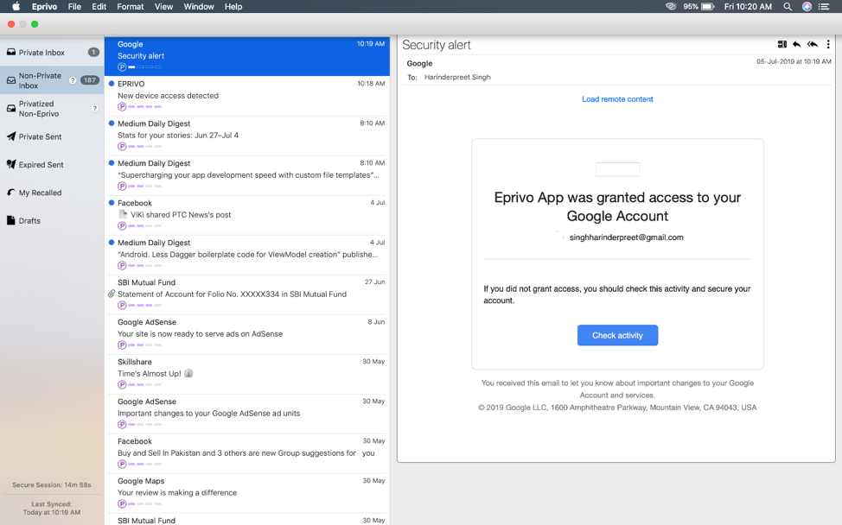Open Facebook ViKi shared PTC News's post email

[x=247, y=215]
